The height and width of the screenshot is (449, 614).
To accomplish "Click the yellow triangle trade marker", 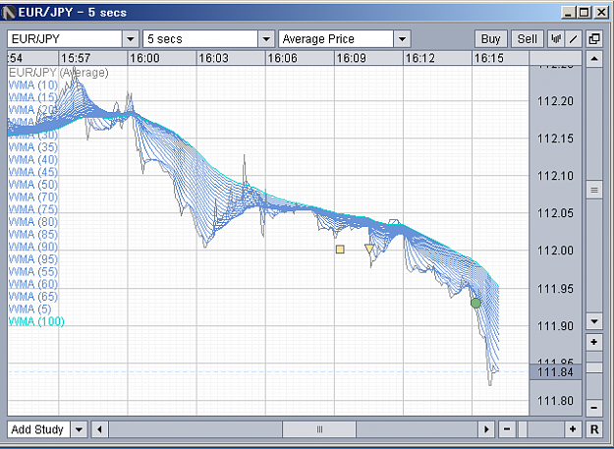I will pos(369,249).
